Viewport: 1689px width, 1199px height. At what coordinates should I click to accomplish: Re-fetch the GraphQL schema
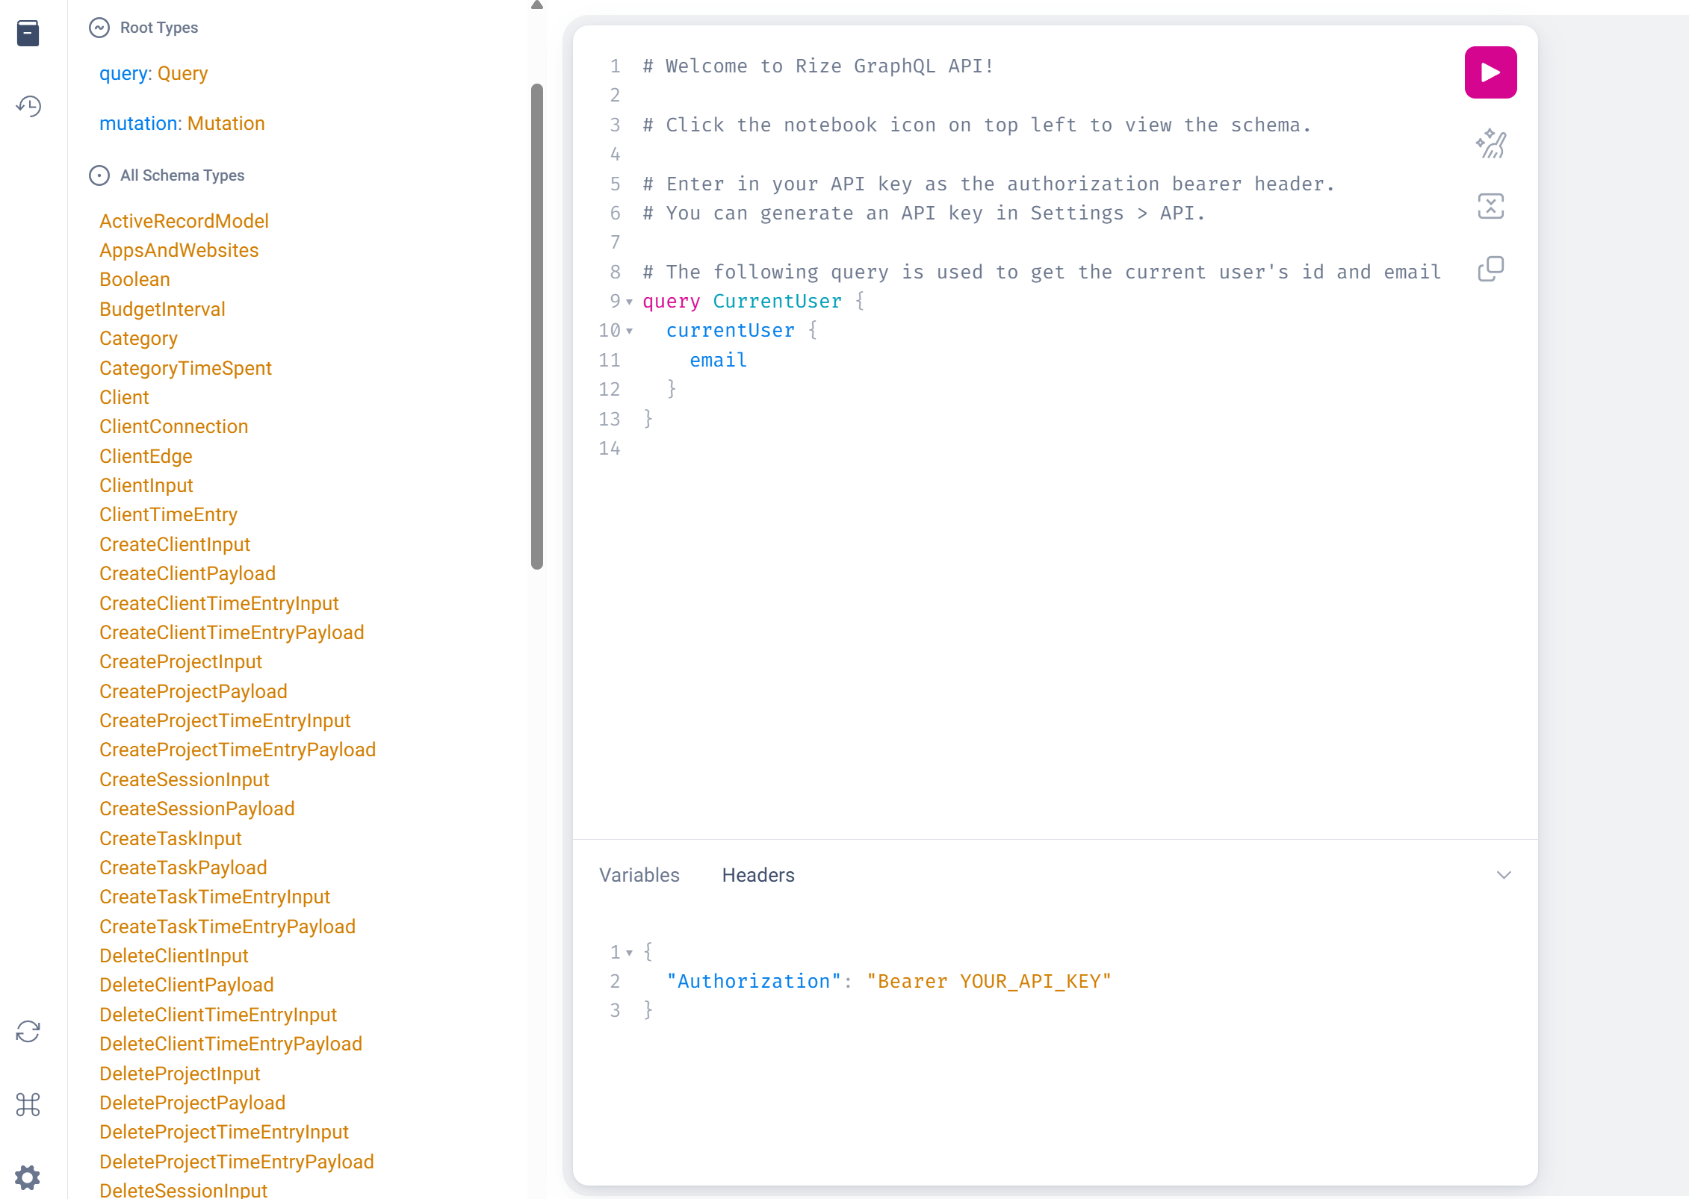(x=28, y=1031)
